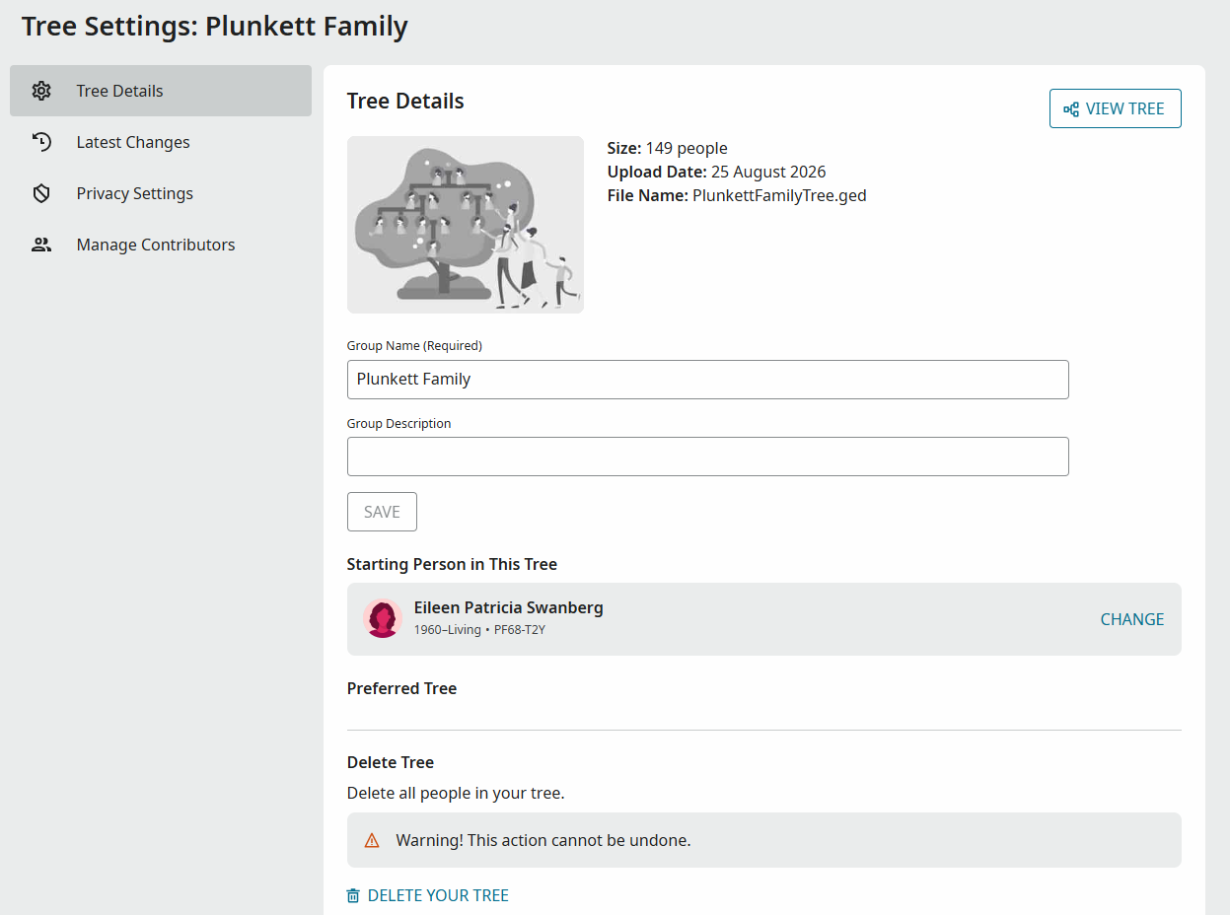Open the tree with VIEW TREE button
The height and width of the screenshot is (915, 1230).
point(1116,108)
